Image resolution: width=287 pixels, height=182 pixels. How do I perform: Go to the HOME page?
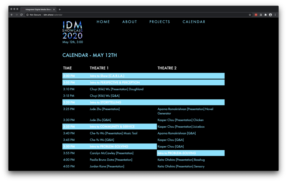103,22
